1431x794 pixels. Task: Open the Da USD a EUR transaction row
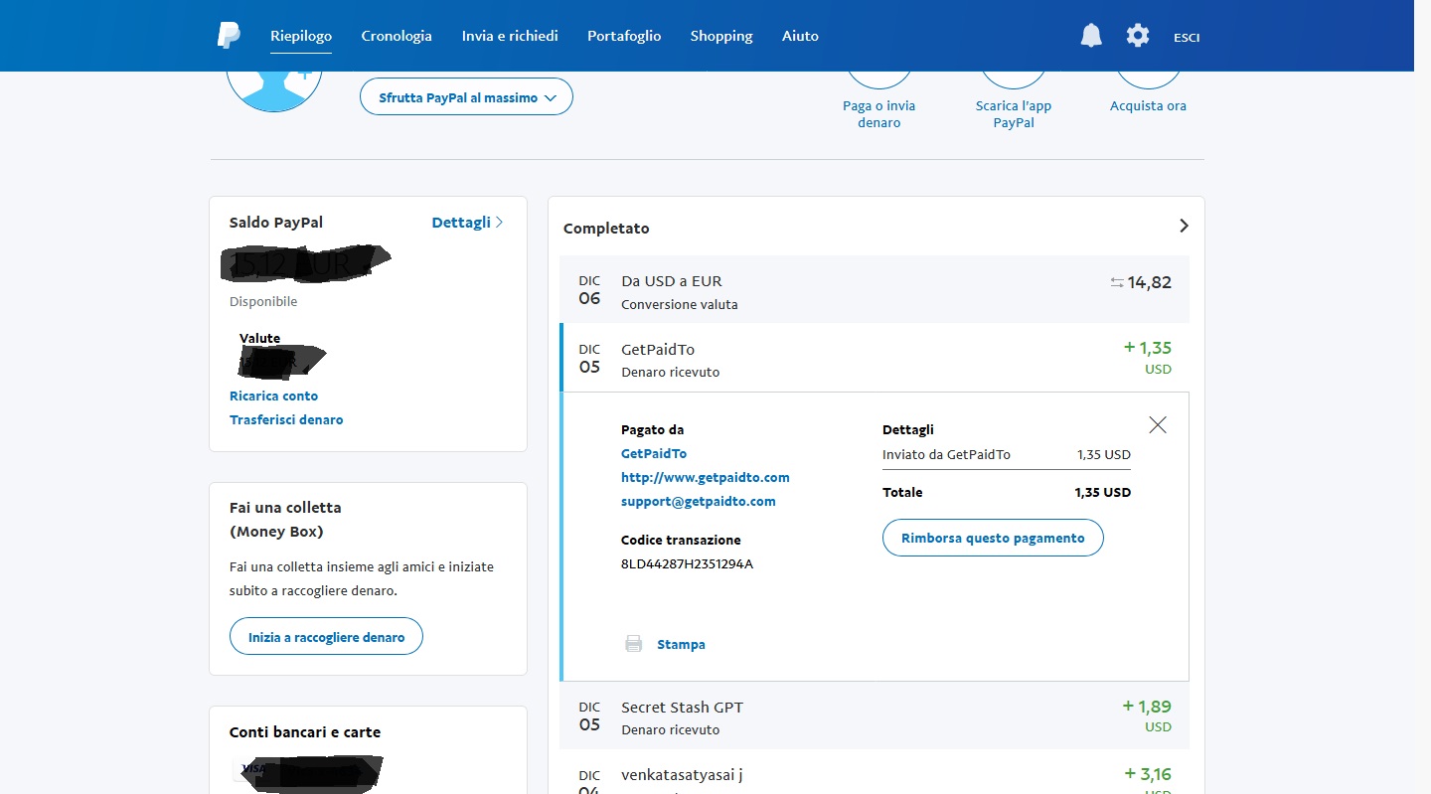[x=874, y=290]
